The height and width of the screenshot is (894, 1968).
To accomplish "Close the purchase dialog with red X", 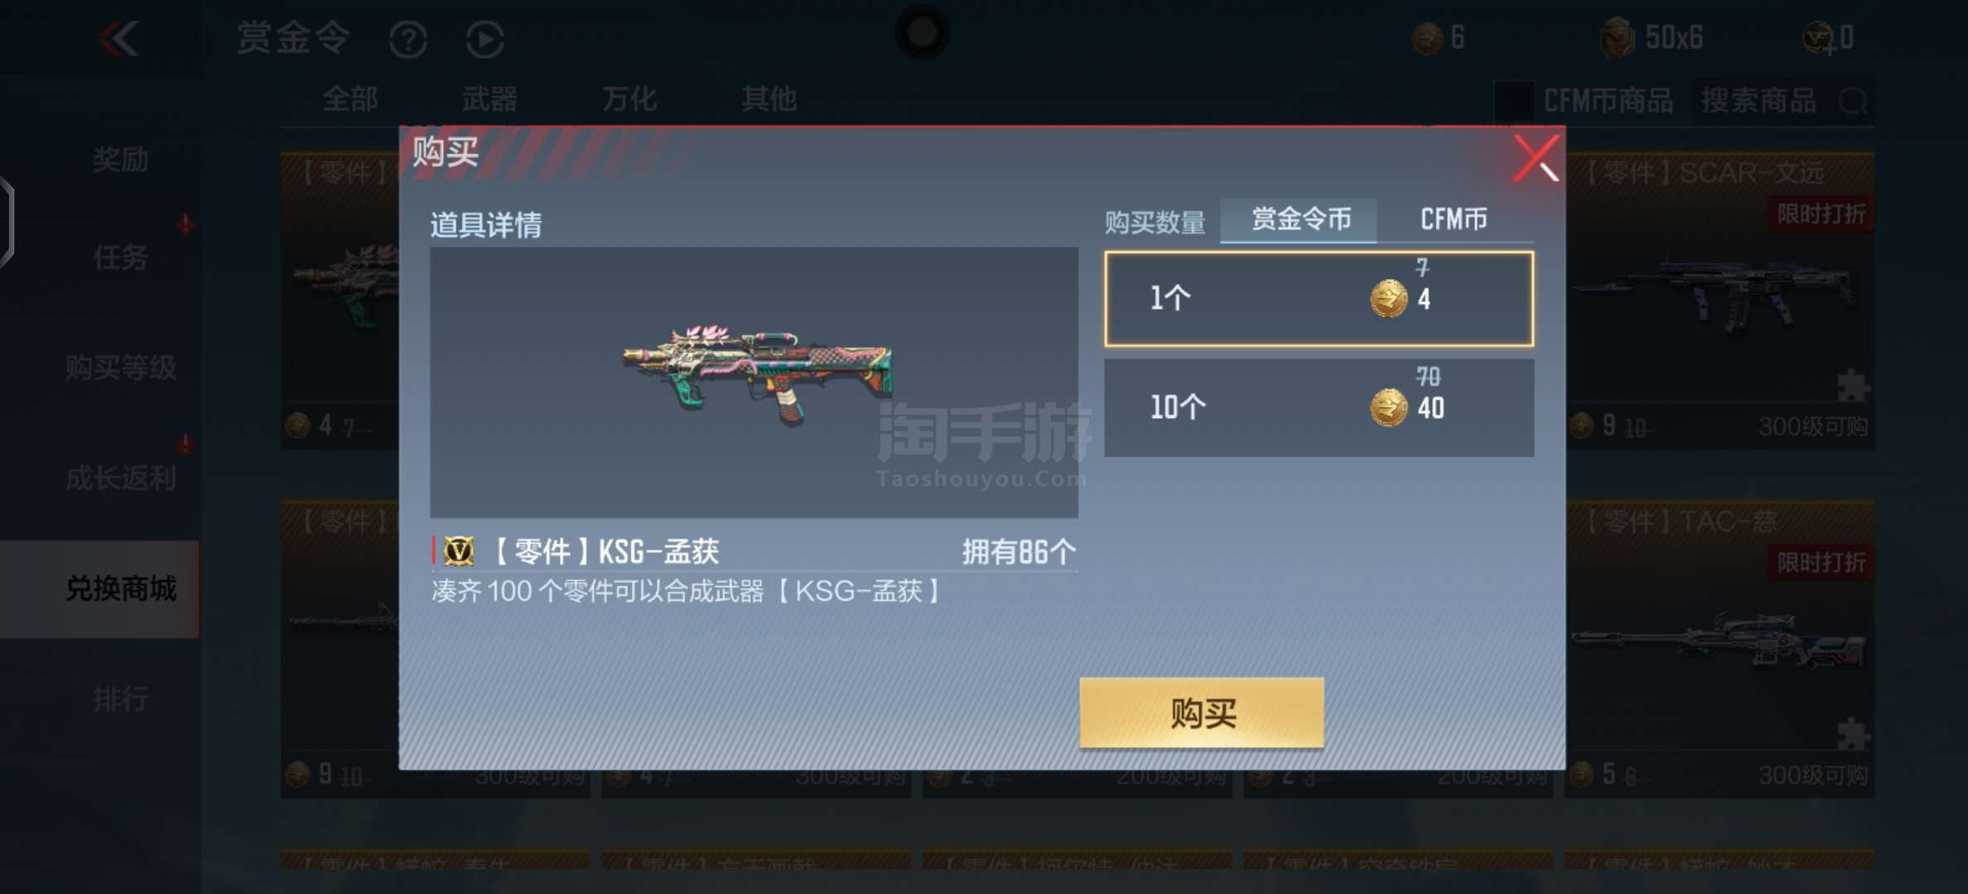I will [x=1536, y=157].
